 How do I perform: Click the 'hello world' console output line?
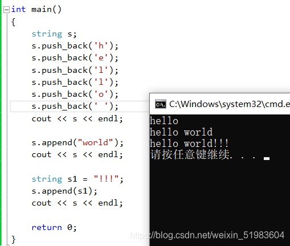pyautogui.click(x=181, y=132)
